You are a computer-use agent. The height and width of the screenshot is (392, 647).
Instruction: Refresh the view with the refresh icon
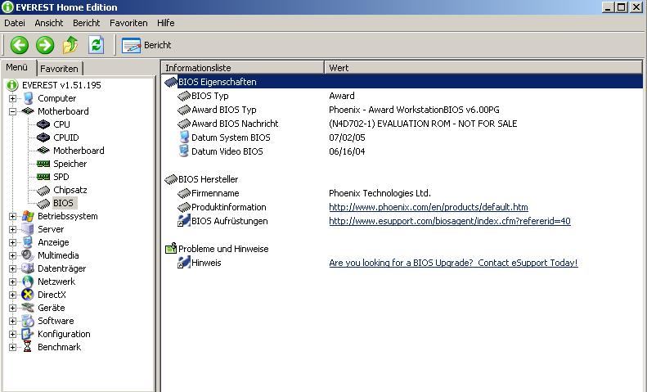pos(96,44)
